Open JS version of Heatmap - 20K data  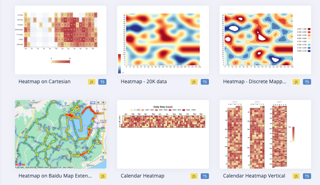coord(194,82)
